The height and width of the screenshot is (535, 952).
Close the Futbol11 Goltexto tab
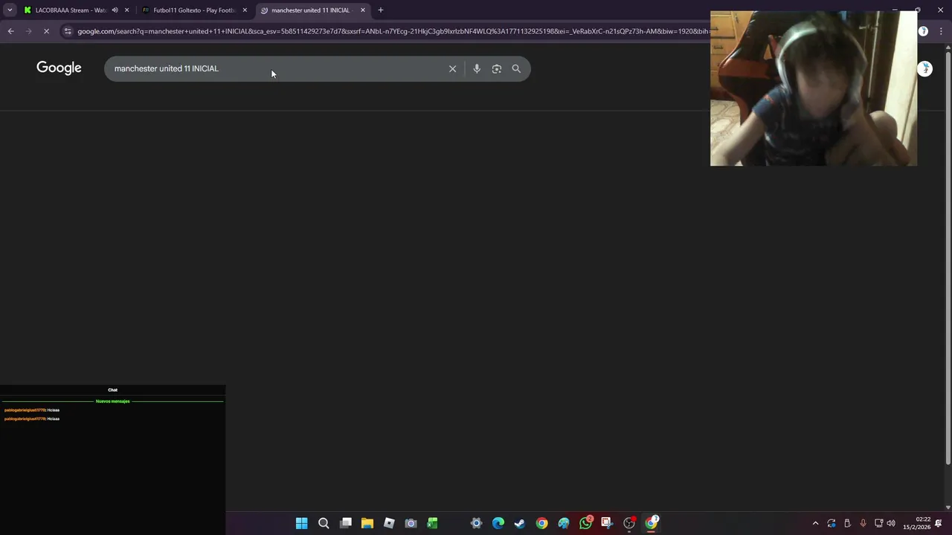tap(245, 10)
